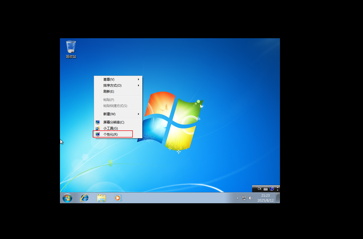Open language bar help question mark
The height and width of the screenshot is (239, 363).
(x=272, y=189)
